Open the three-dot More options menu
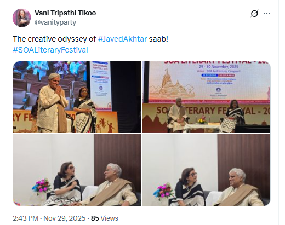Viewport: 285px width, 225px height. point(267,14)
